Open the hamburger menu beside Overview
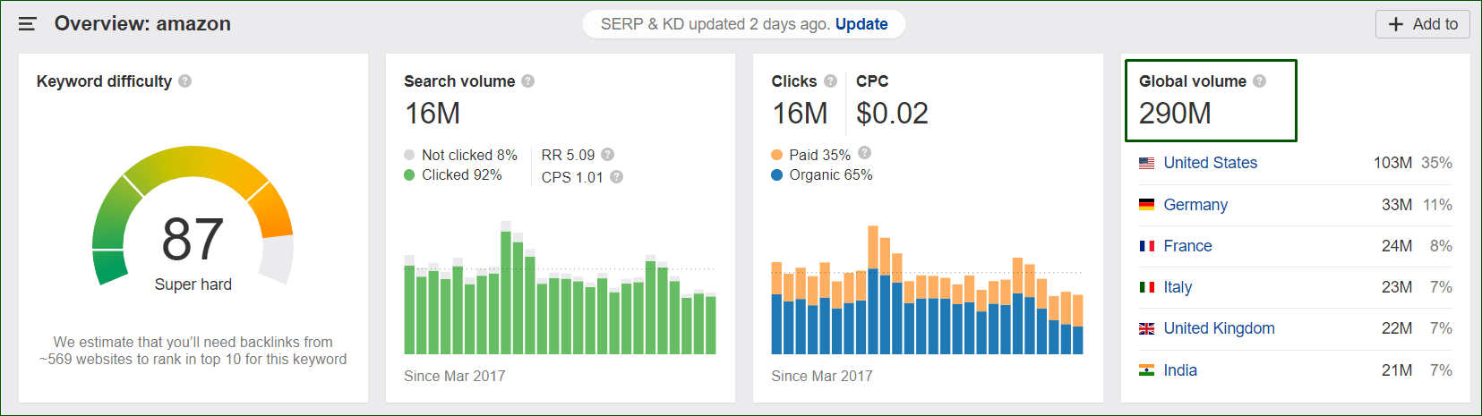This screenshot has height=416, width=1482. click(27, 24)
